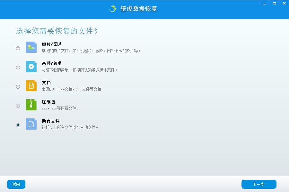Click the 文档 option title
This screenshot has width=289, height=192.
point(46,83)
